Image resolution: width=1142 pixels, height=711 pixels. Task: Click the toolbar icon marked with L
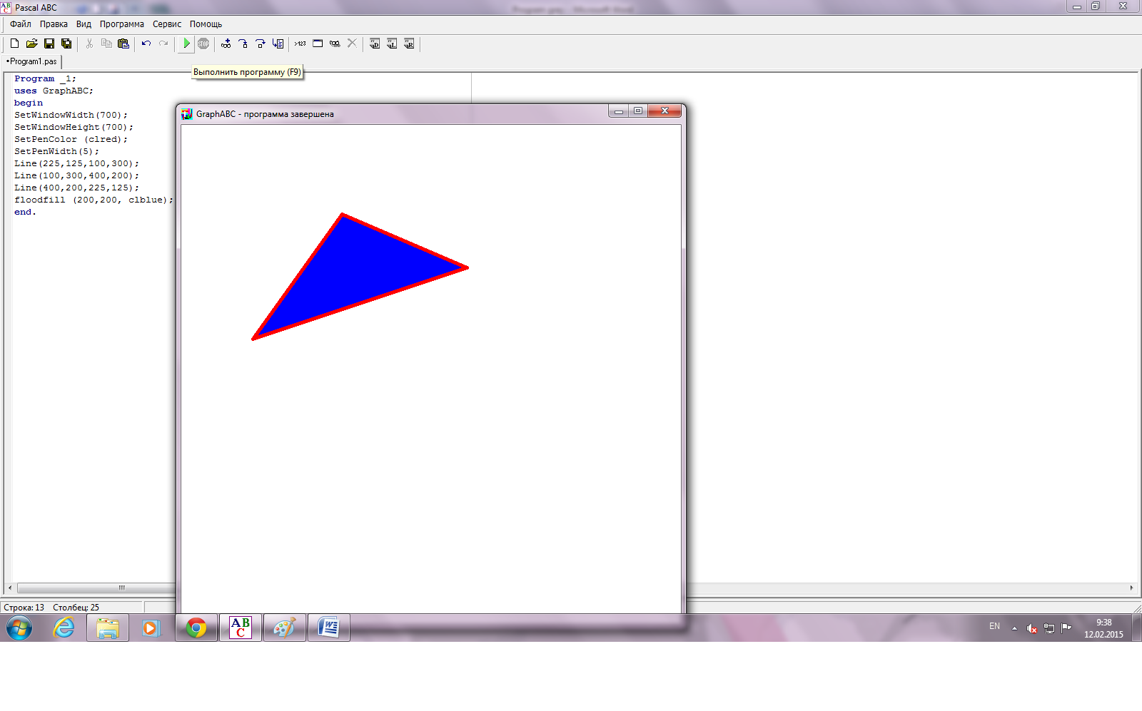point(392,44)
